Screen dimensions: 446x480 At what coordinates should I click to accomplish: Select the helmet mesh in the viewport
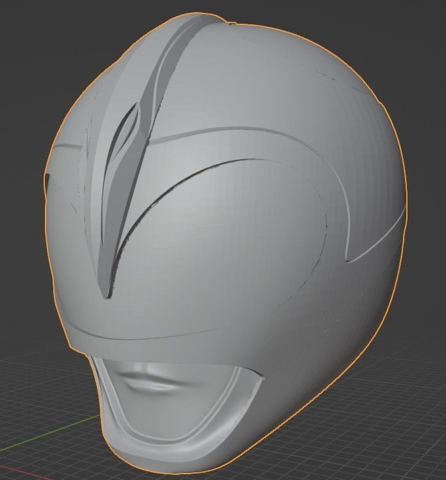(x=227, y=245)
